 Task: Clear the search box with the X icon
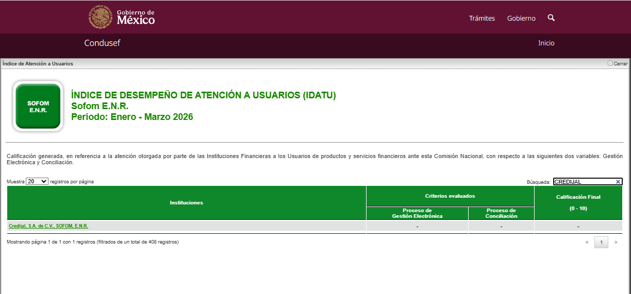click(x=618, y=182)
